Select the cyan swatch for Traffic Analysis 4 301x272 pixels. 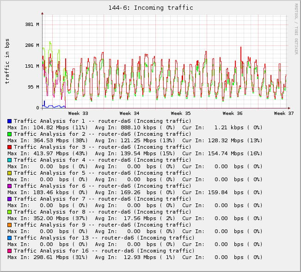[10, 160]
